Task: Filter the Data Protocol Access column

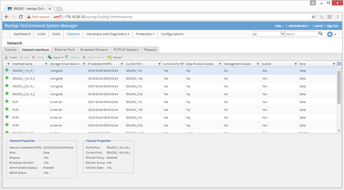Action: coord(220,64)
